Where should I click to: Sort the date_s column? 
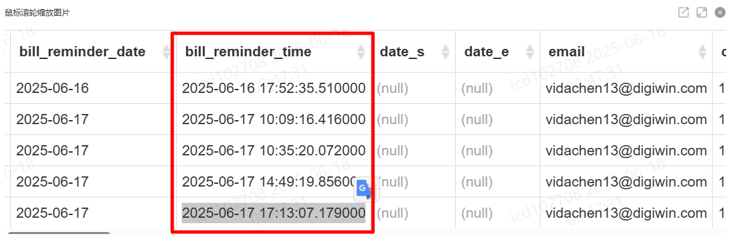click(446, 52)
